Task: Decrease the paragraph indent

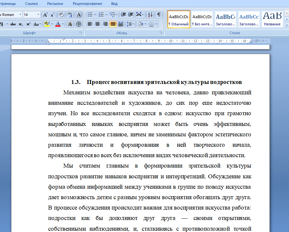Action: [x=123, y=15]
